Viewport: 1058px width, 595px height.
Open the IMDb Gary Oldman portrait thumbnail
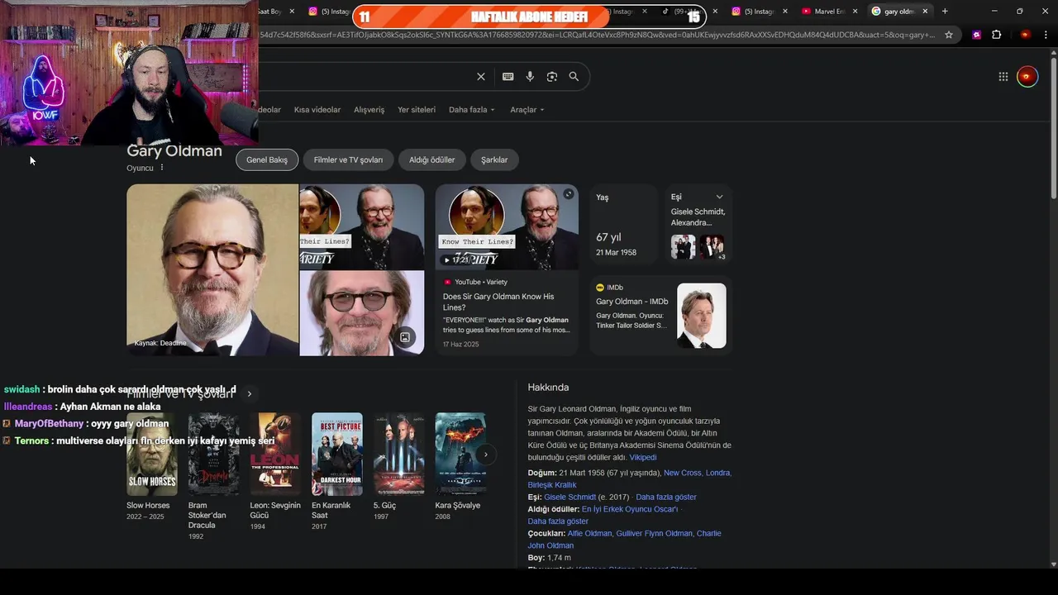point(702,316)
